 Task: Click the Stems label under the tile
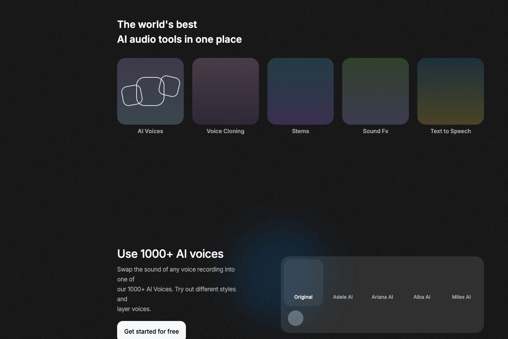coord(301,131)
